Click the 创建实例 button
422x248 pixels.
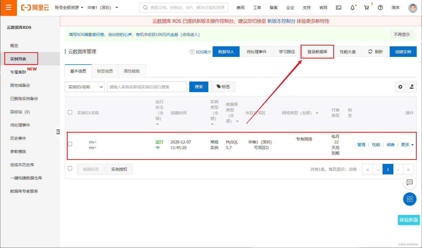403,52
